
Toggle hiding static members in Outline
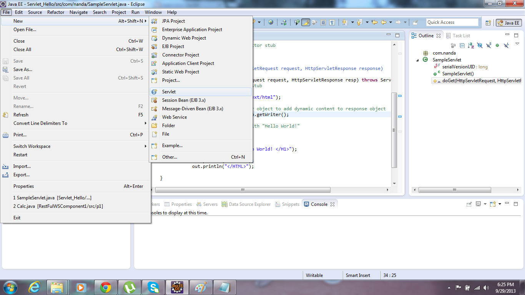(488, 45)
